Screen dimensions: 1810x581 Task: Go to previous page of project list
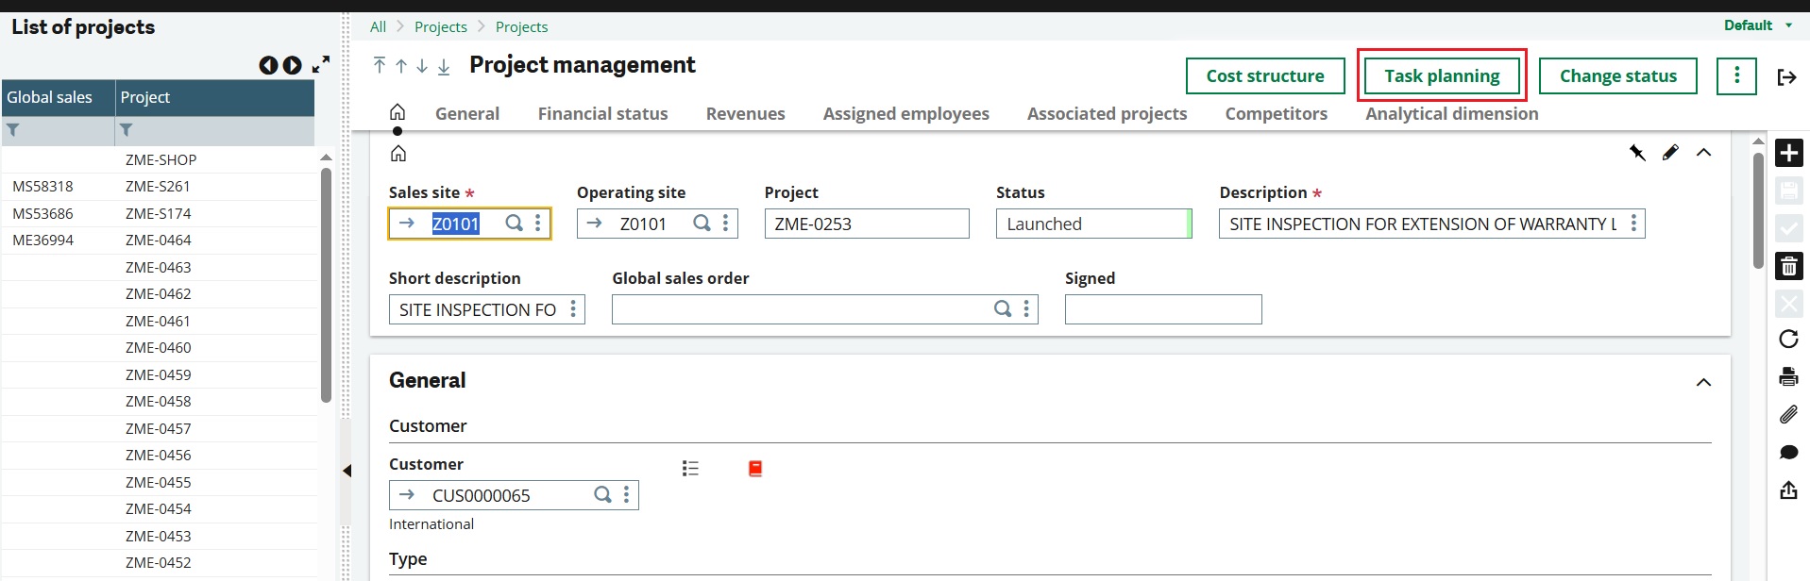[x=268, y=65]
